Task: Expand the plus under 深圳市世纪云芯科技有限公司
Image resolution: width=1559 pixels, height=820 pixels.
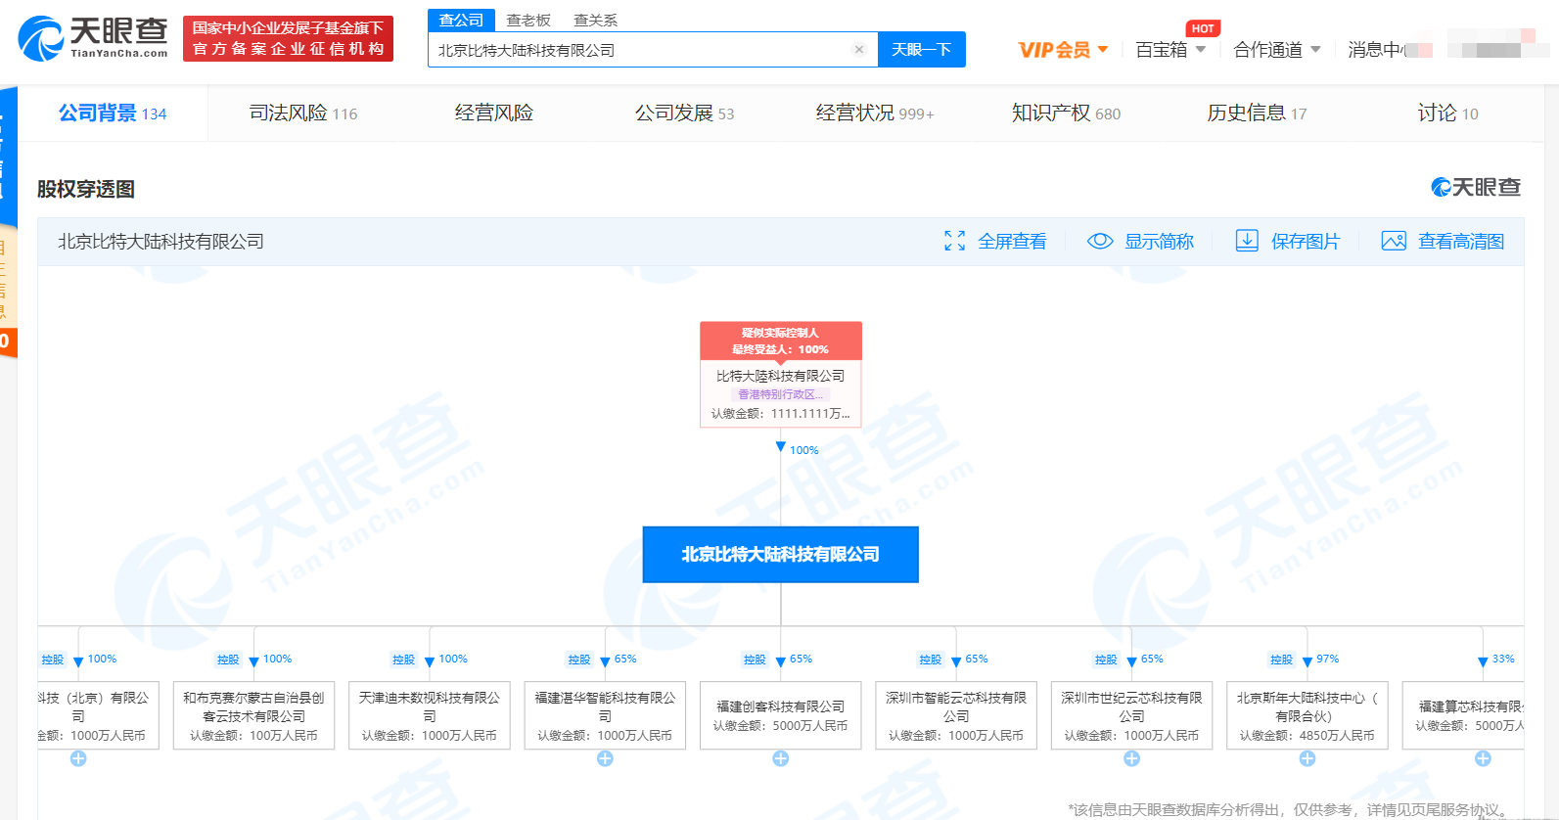Action: 1131,759
